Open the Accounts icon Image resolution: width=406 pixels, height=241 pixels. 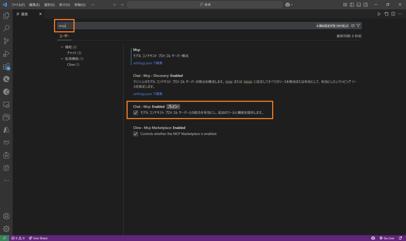pos(6,216)
